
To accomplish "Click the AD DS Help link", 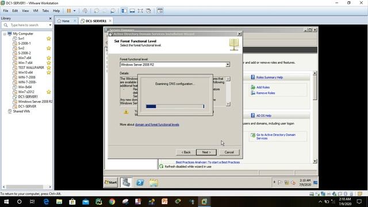I will (263, 116).
